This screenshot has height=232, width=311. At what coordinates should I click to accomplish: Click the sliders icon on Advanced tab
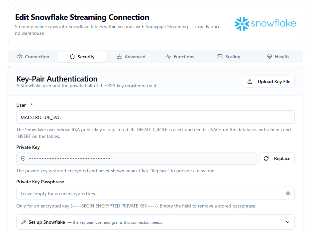pos(119,57)
